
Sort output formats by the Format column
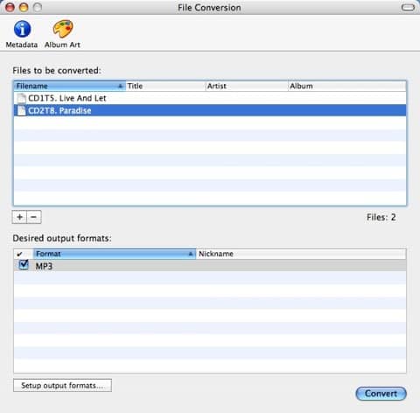click(115, 254)
